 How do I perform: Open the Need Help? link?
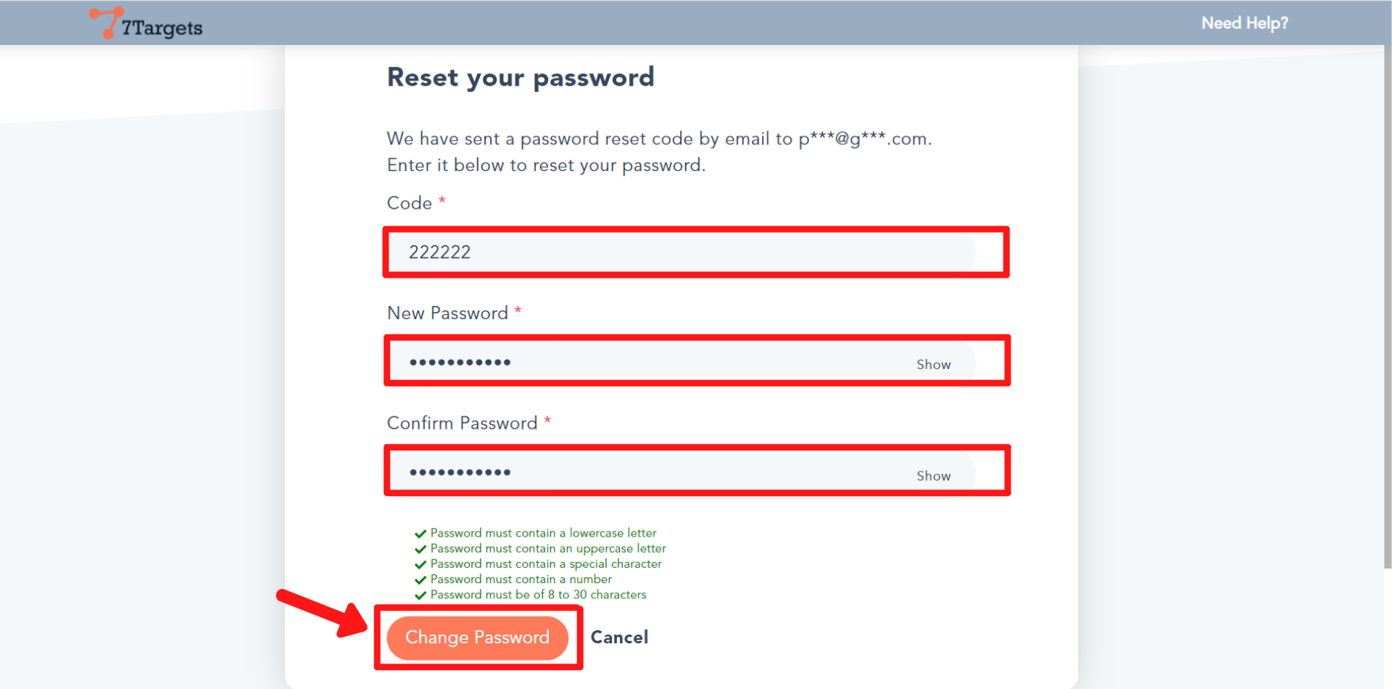pyautogui.click(x=1244, y=23)
